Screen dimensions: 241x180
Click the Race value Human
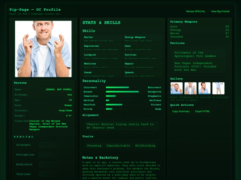pyautogui.click(x=68, y=105)
